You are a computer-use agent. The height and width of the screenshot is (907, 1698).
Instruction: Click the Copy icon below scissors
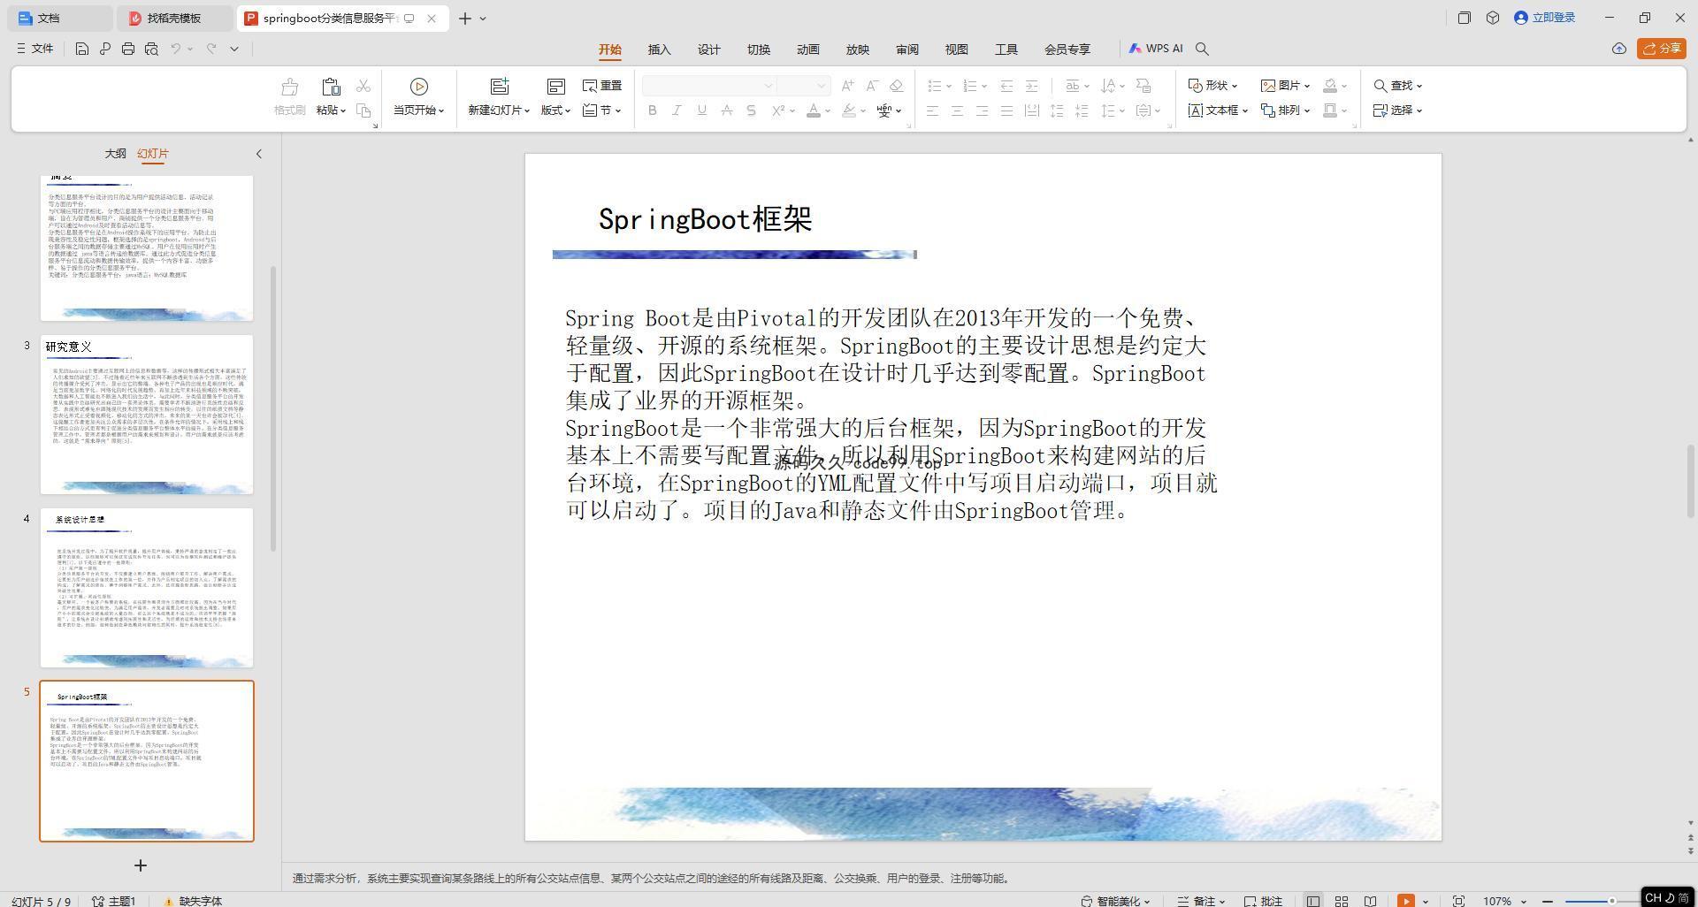tap(363, 111)
